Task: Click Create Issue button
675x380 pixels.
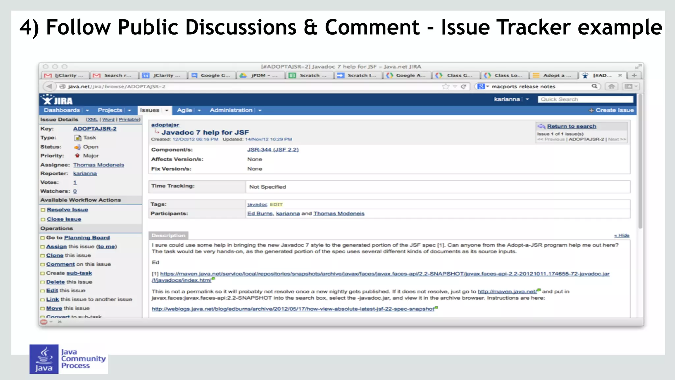Action: tap(611, 110)
